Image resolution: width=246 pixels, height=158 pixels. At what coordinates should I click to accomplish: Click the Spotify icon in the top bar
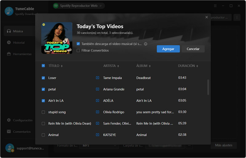pyautogui.click(x=56, y=6)
